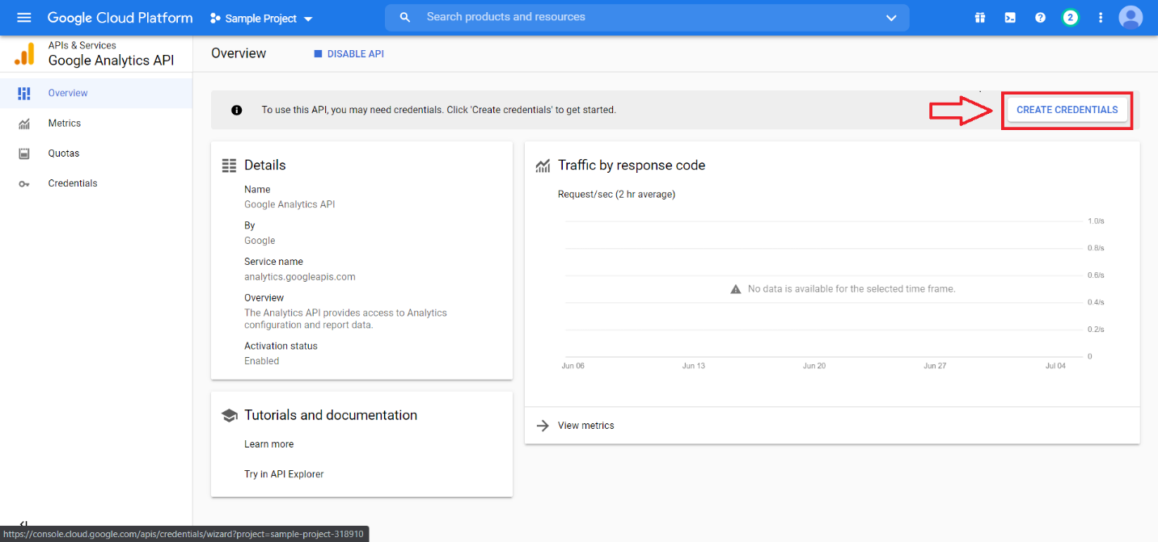1158x542 pixels.
Task: Click the Enabled activation status text
Action: tap(262, 361)
